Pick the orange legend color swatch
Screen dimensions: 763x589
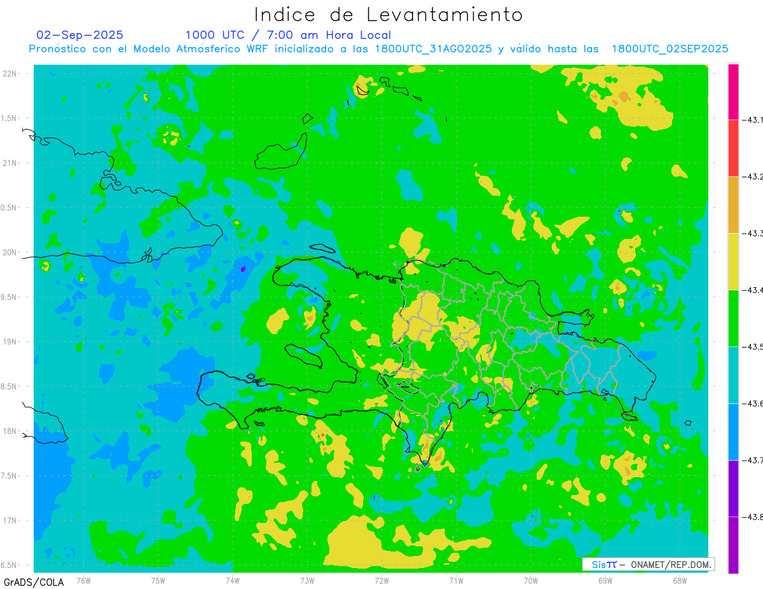pos(733,205)
